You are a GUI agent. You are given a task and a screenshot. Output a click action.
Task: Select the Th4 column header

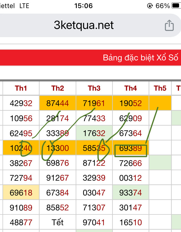click(x=131, y=88)
